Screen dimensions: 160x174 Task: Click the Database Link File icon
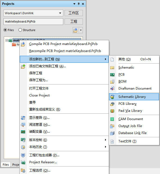click(112, 133)
